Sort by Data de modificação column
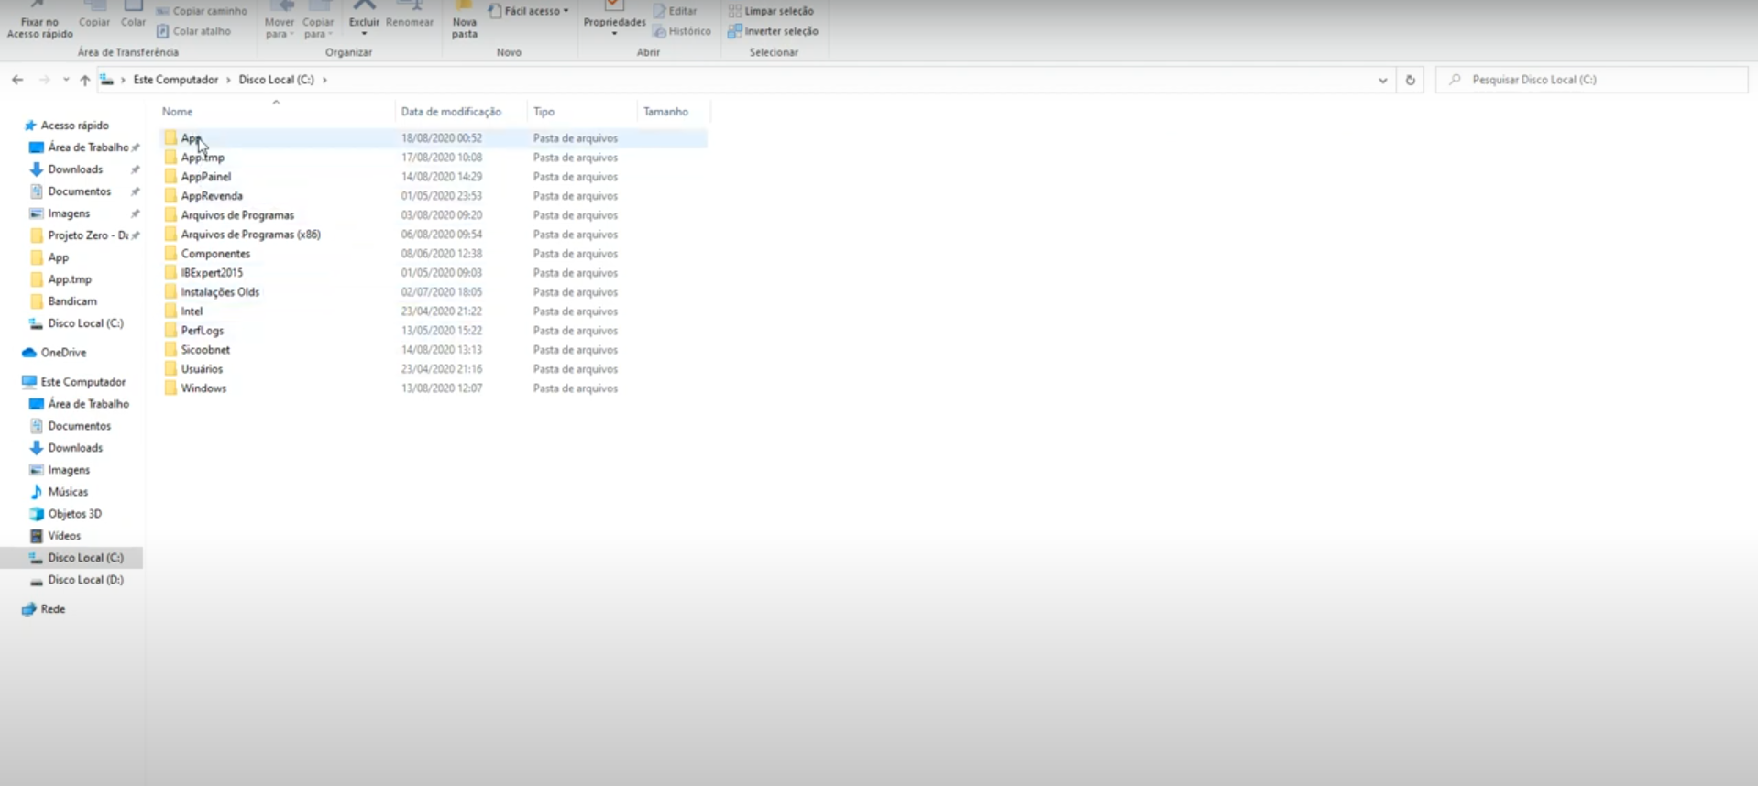The image size is (1758, 786). pyautogui.click(x=451, y=112)
